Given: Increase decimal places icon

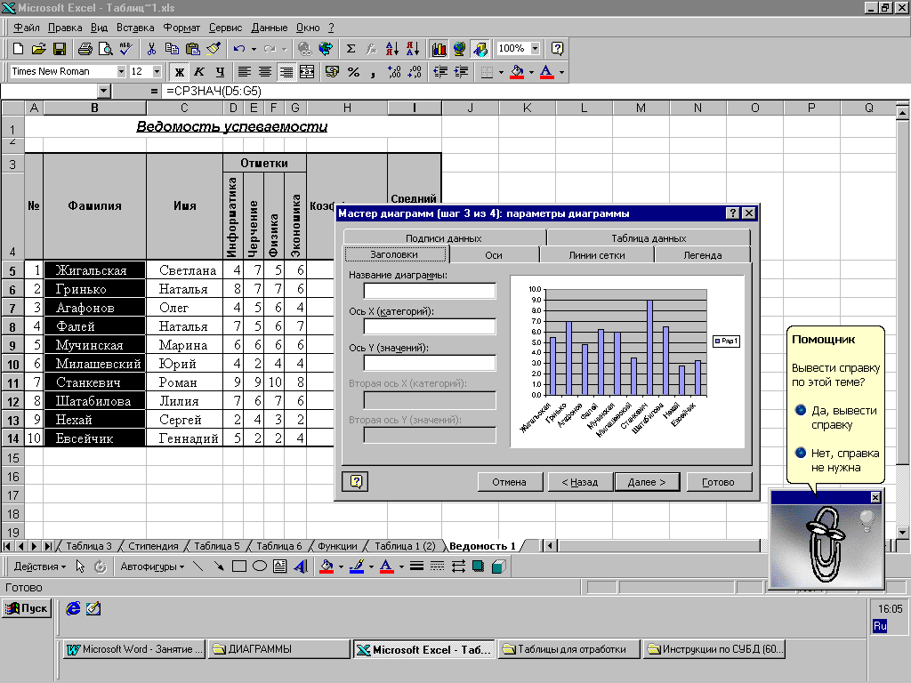Looking at the screenshot, I should tap(394, 72).
